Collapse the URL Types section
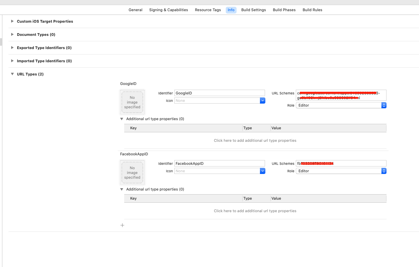Screen dimensions: 419x267 click(x=13, y=74)
